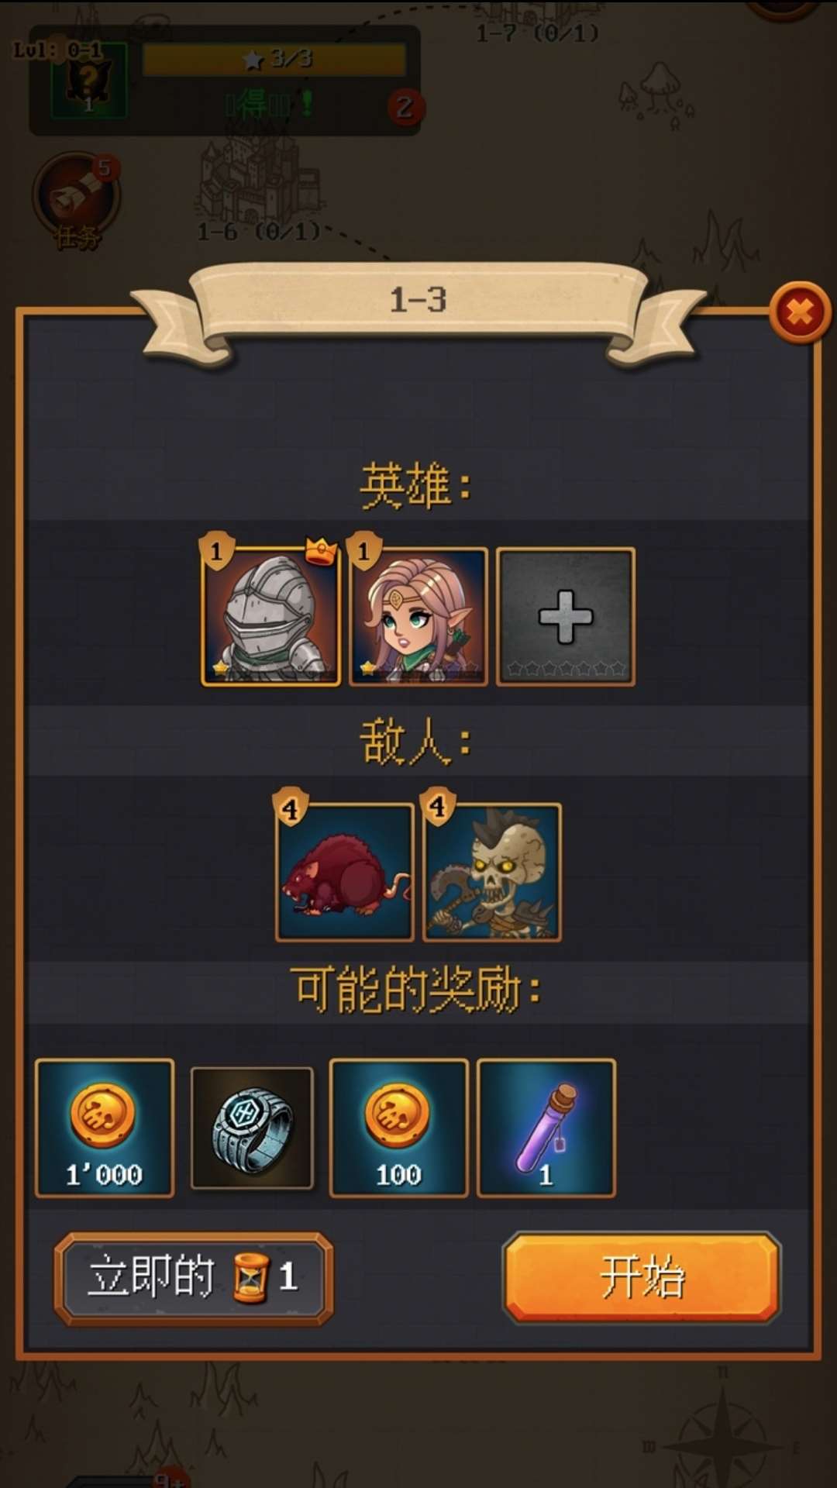Add a hero in the empty plus slot

(566, 616)
